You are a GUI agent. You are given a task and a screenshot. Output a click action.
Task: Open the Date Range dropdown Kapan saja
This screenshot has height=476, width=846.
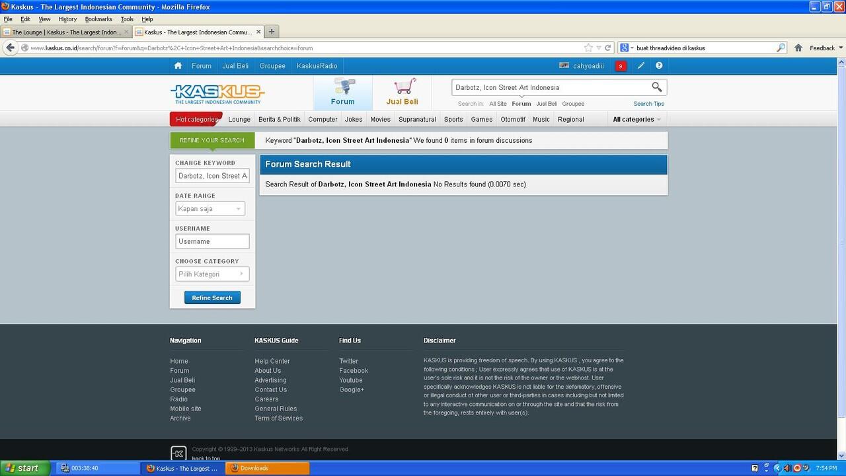point(210,208)
